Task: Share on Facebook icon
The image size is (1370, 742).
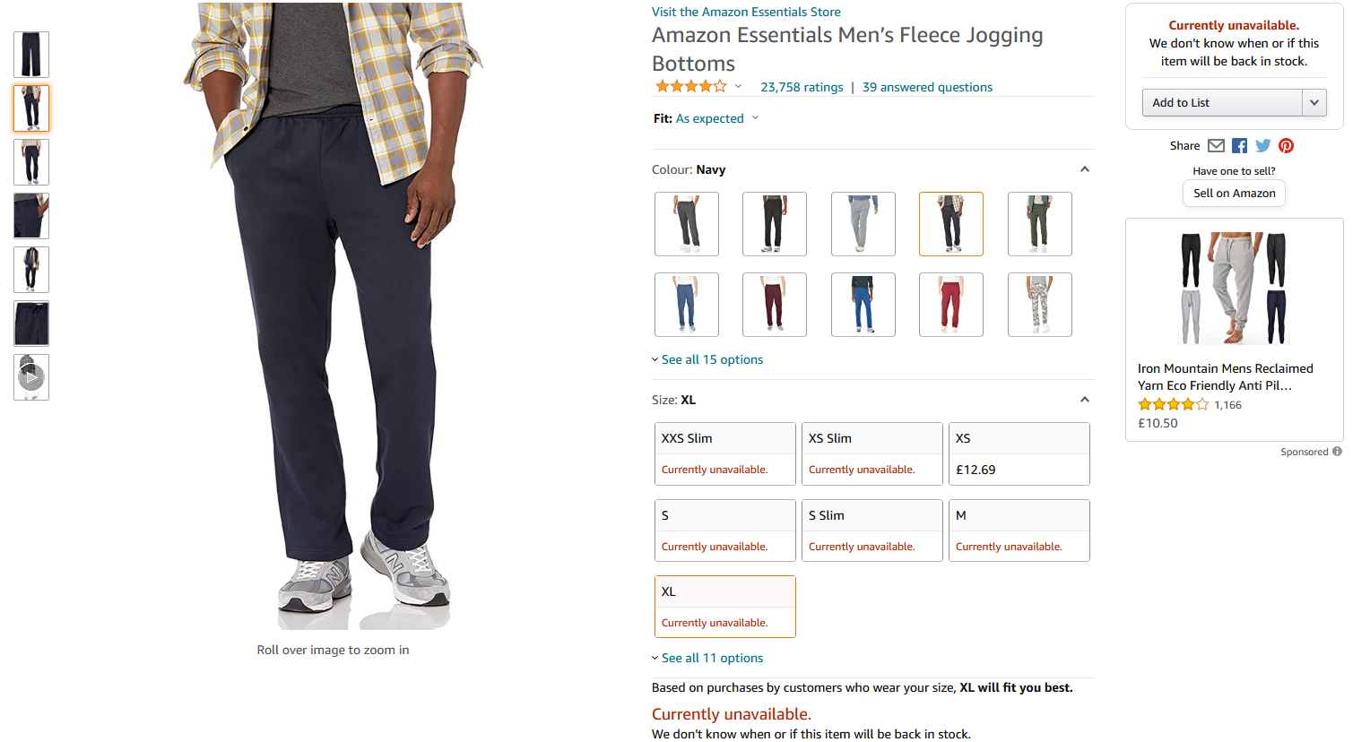Action: pyautogui.click(x=1239, y=146)
